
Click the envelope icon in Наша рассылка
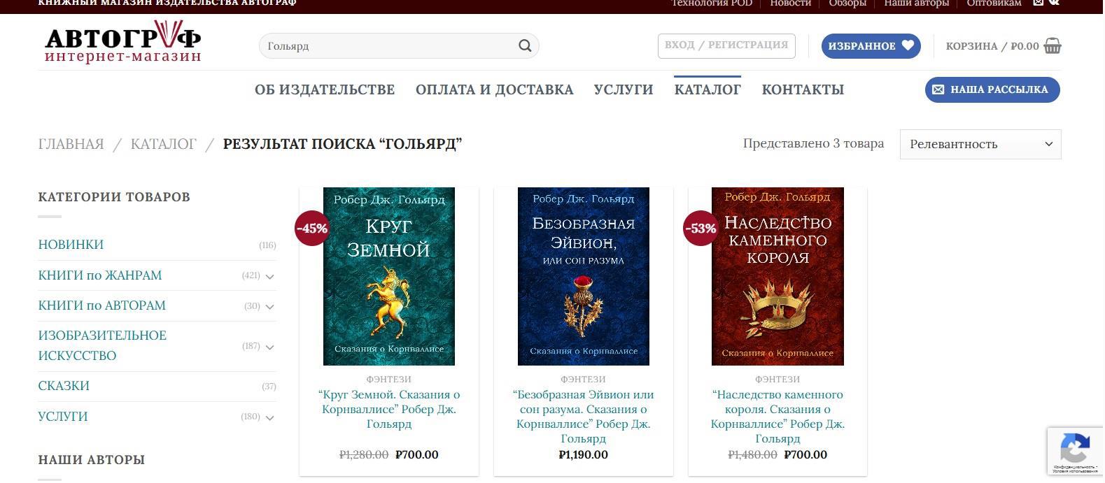click(938, 89)
